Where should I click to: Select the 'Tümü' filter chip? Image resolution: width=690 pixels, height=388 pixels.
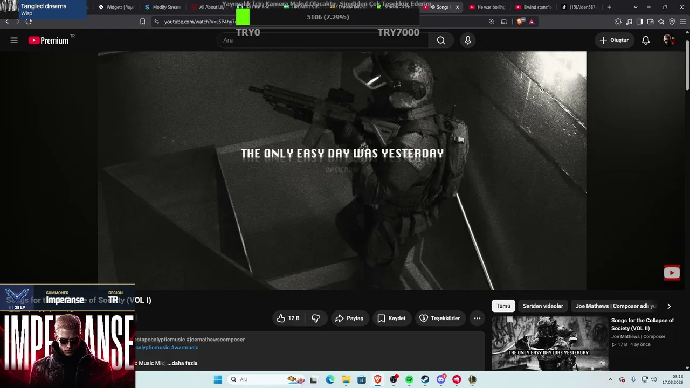(x=503, y=306)
